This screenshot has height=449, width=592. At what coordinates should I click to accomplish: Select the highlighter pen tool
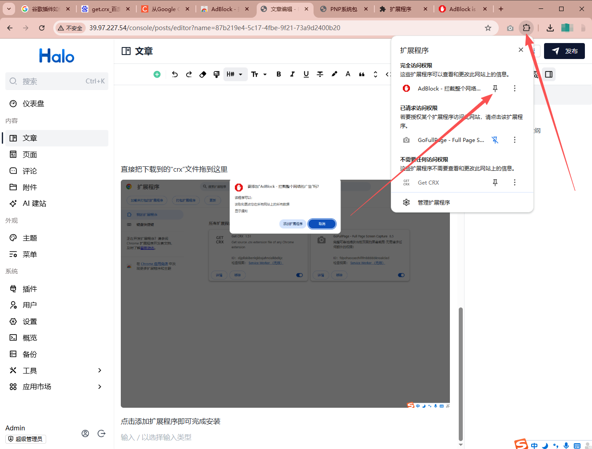click(334, 74)
